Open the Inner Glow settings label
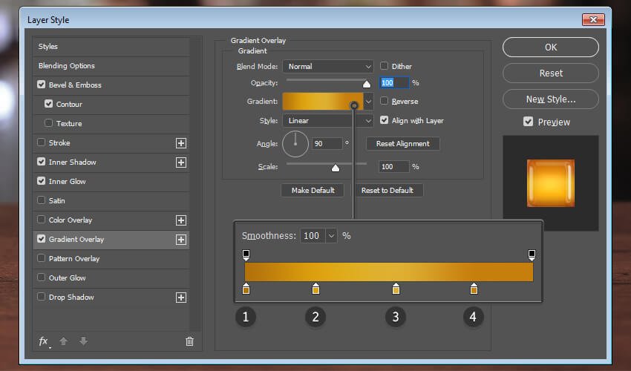Screen dimensions: 631x371 coord(68,182)
